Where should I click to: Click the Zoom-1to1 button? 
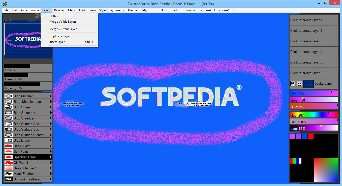click(x=226, y=10)
